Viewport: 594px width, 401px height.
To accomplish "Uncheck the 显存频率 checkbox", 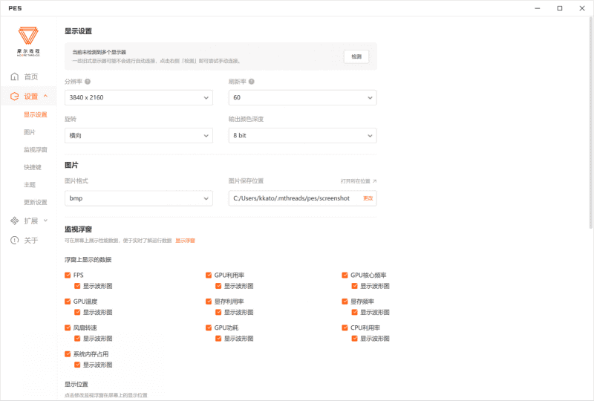I will click(345, 301).
